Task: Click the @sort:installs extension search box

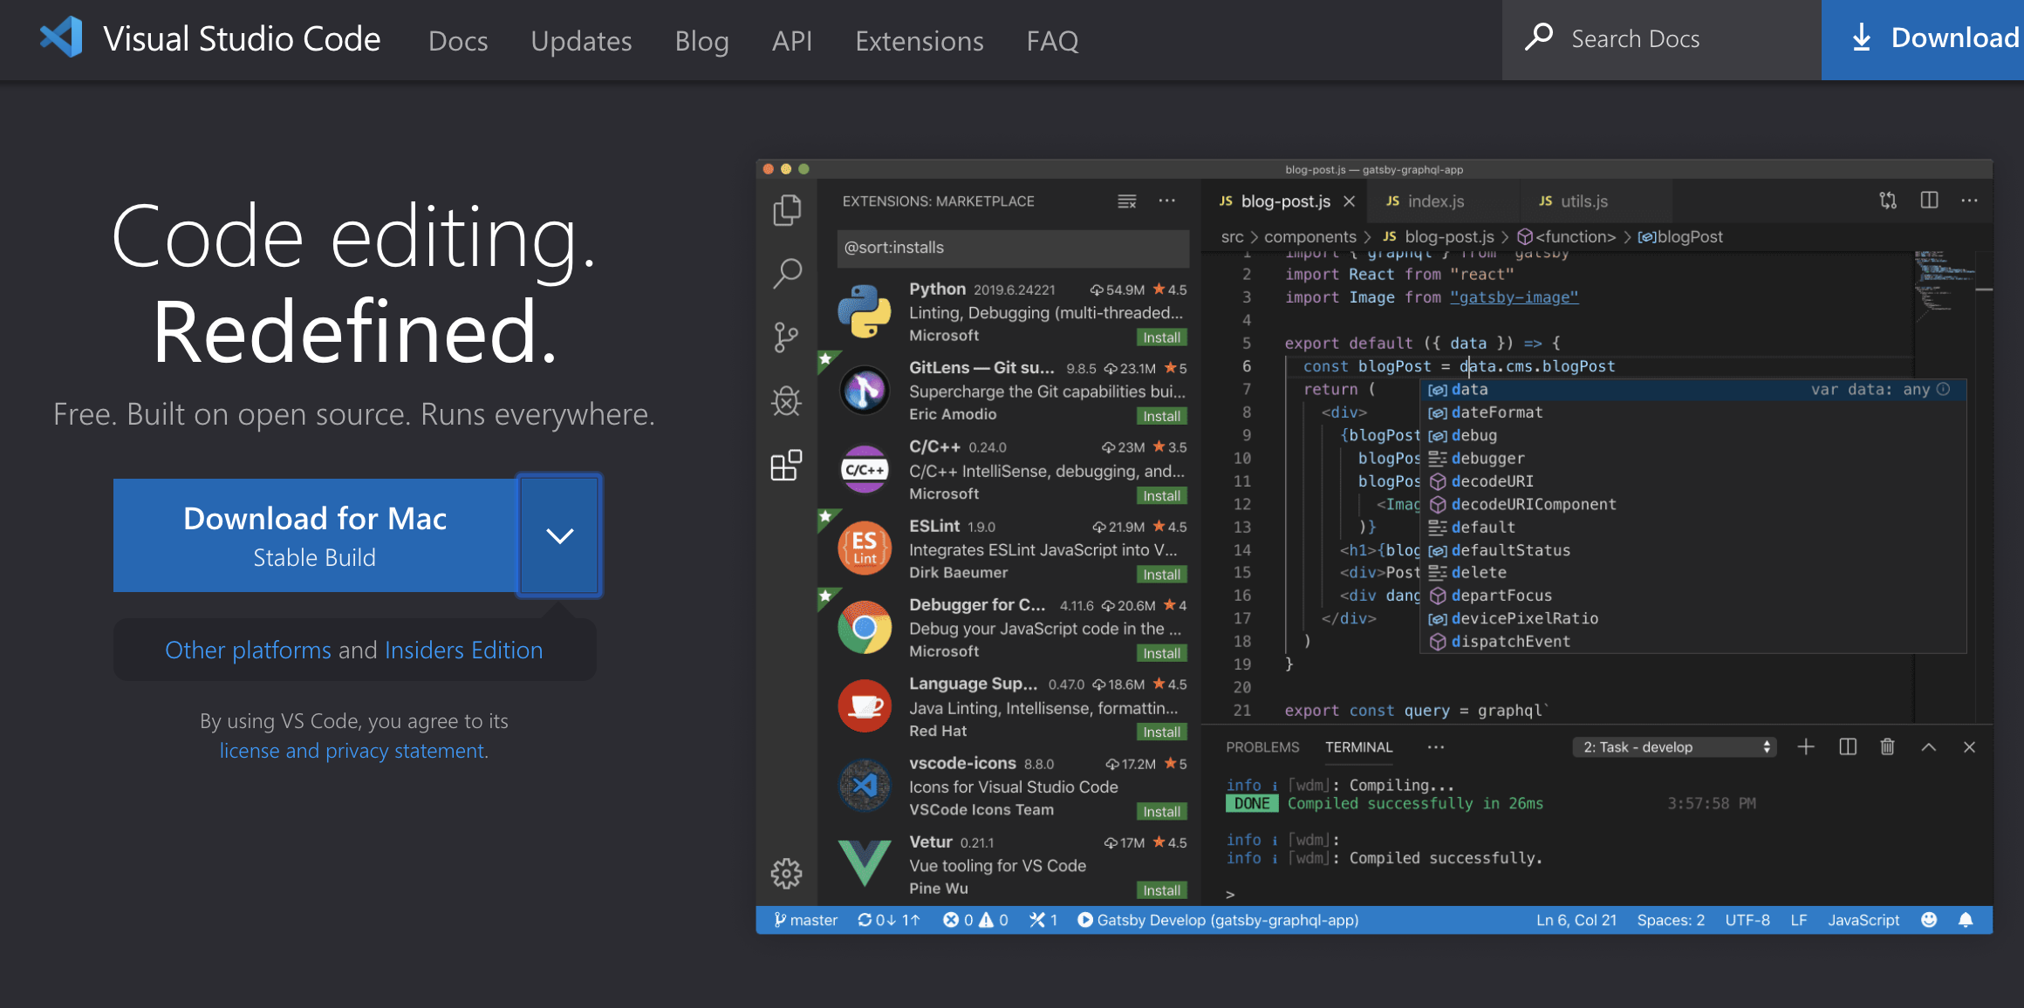Action: click(1013, 248)
